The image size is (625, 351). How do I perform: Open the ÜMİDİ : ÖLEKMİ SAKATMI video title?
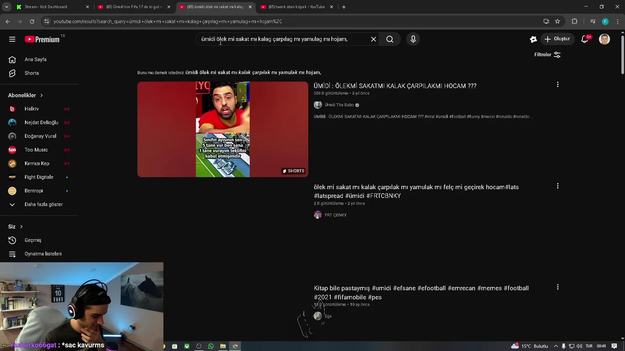[395, 86]
